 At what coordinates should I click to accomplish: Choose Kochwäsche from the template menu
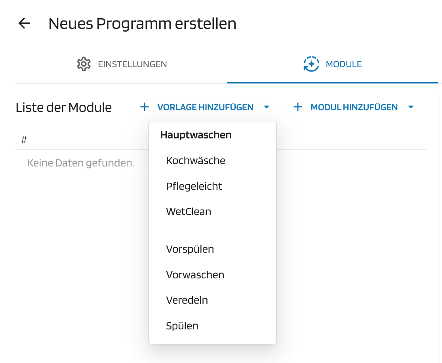196,161
